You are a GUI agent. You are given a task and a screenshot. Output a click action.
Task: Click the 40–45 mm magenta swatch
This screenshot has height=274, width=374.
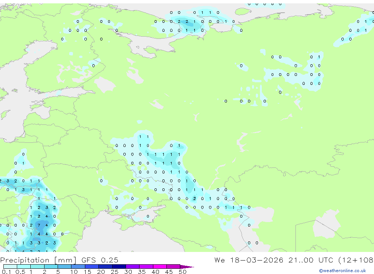[x=160, y=267]
